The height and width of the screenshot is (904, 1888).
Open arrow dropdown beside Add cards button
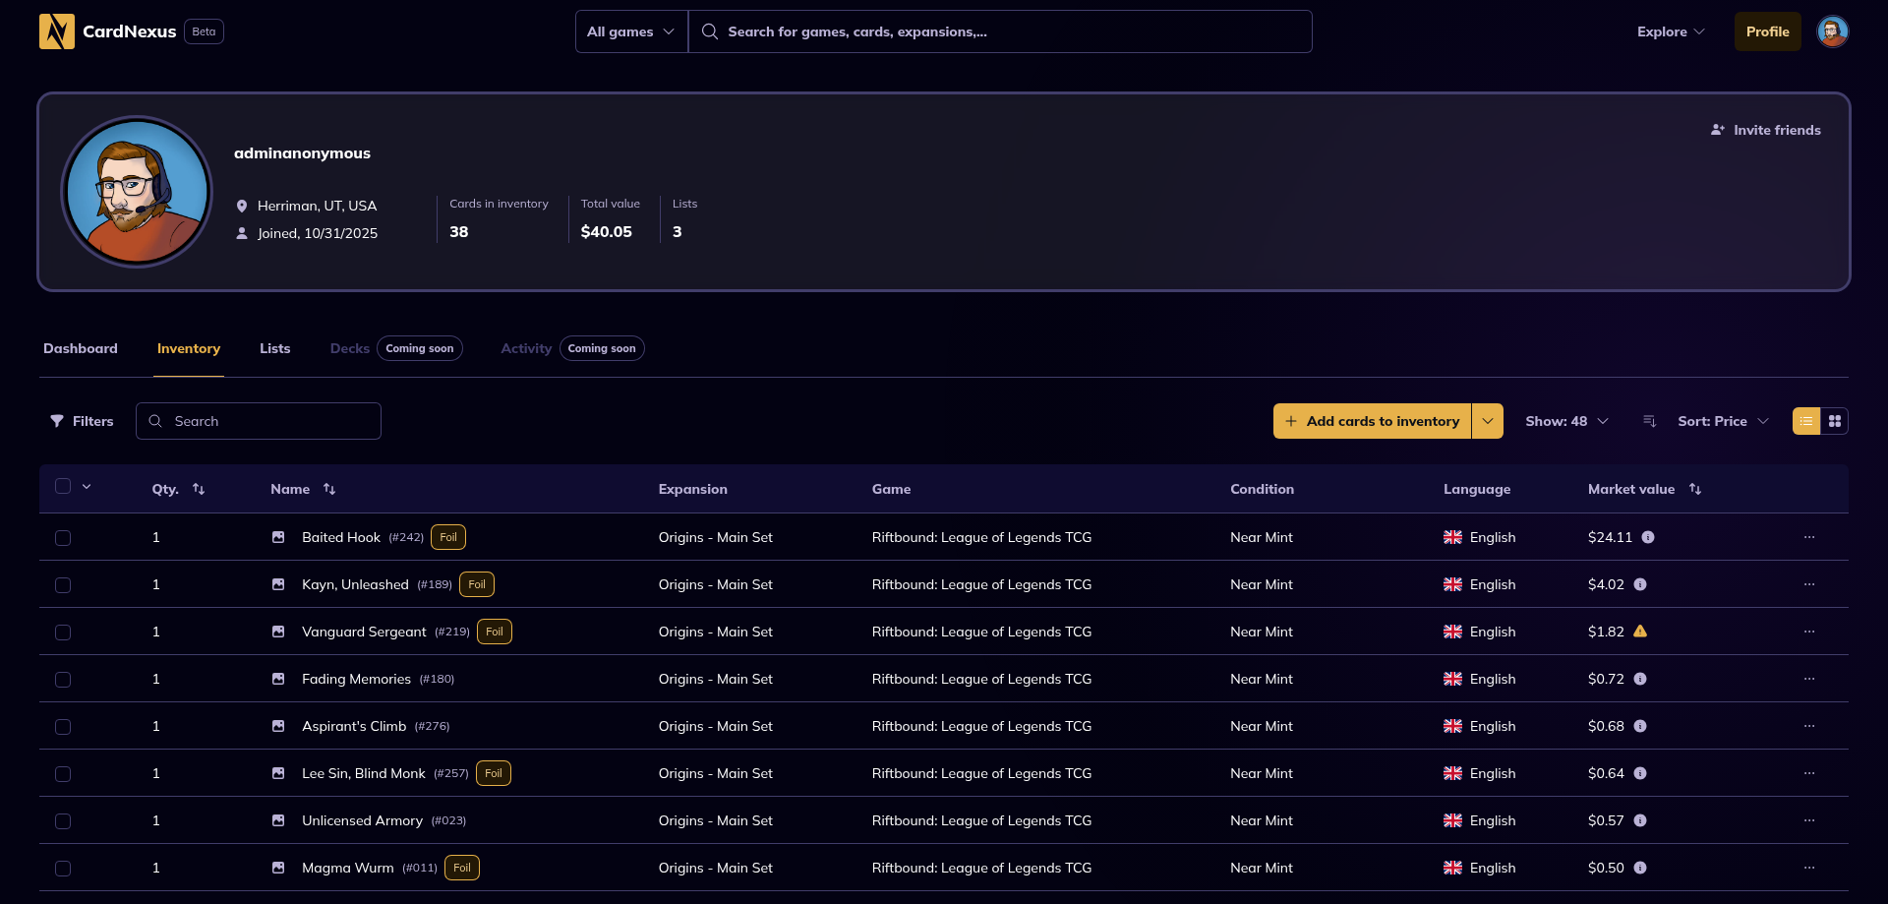click(1487, 421)
